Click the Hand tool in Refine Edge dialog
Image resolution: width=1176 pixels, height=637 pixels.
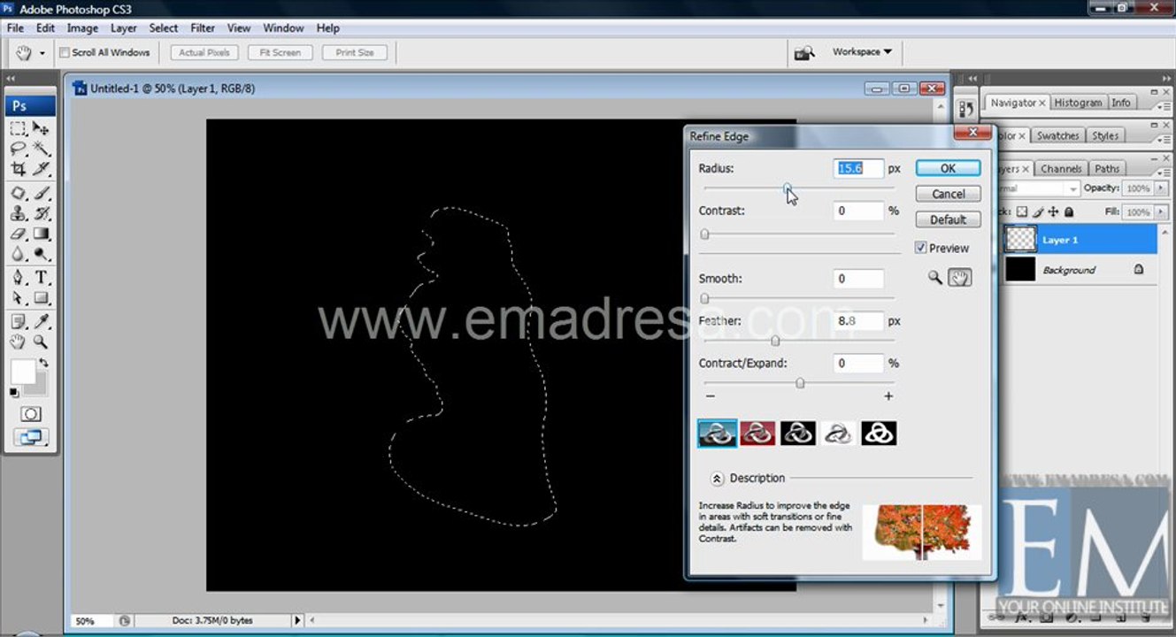pos(959,278)
